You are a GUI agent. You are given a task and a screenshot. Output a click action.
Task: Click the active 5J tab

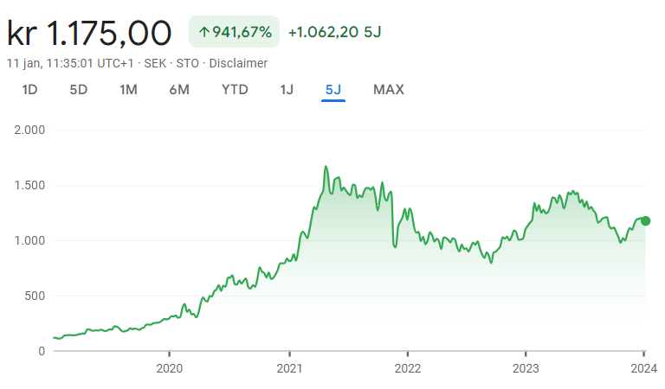pyautogui.click(x=332, y=90)
